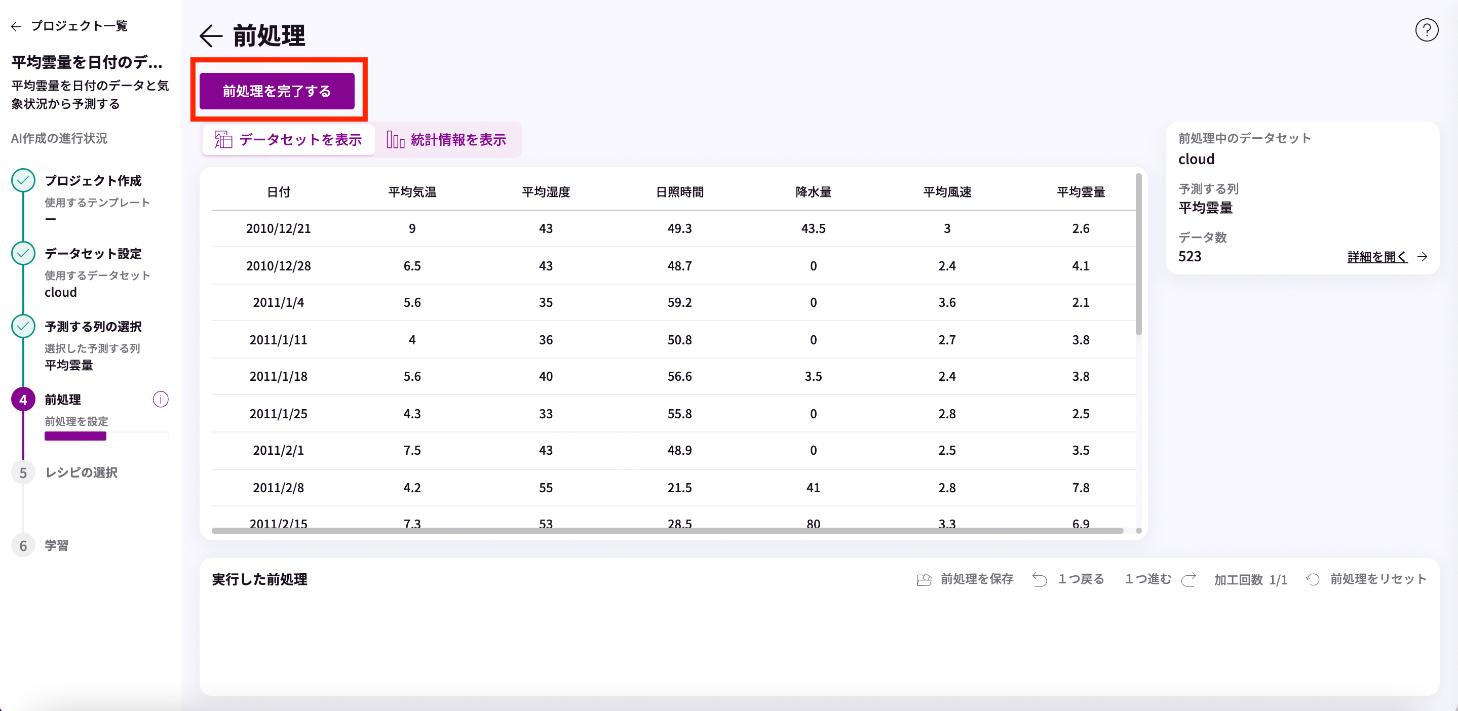The image size is (1458, 711).
Task: Select データセット設定 step in sidebar
Action: 93,253
